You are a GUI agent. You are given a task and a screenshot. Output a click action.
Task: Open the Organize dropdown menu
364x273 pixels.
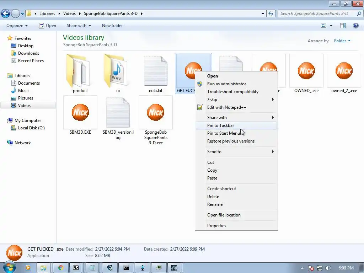17,26
